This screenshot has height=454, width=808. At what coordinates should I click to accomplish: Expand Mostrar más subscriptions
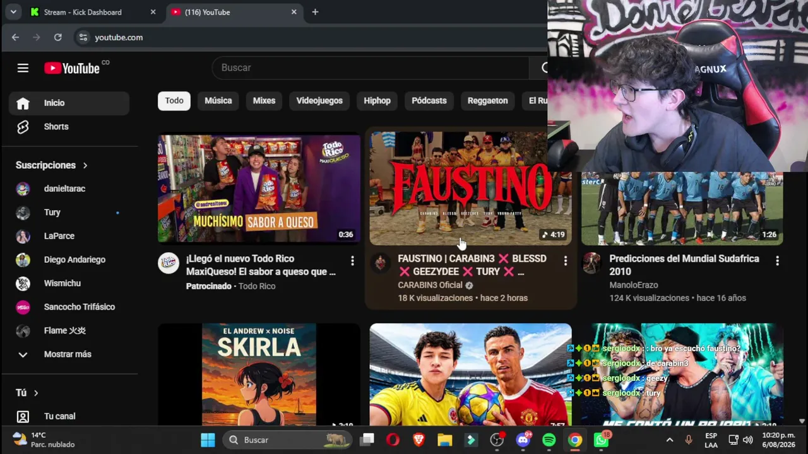click(69, 354)
